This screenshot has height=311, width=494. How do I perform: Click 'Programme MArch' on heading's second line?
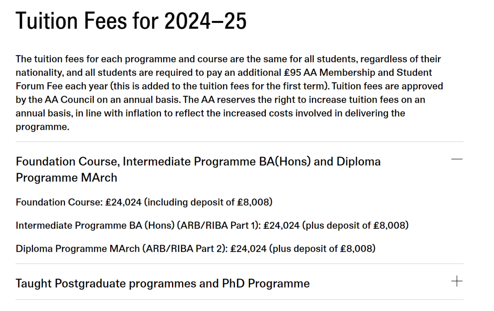[x=66, y=178]
